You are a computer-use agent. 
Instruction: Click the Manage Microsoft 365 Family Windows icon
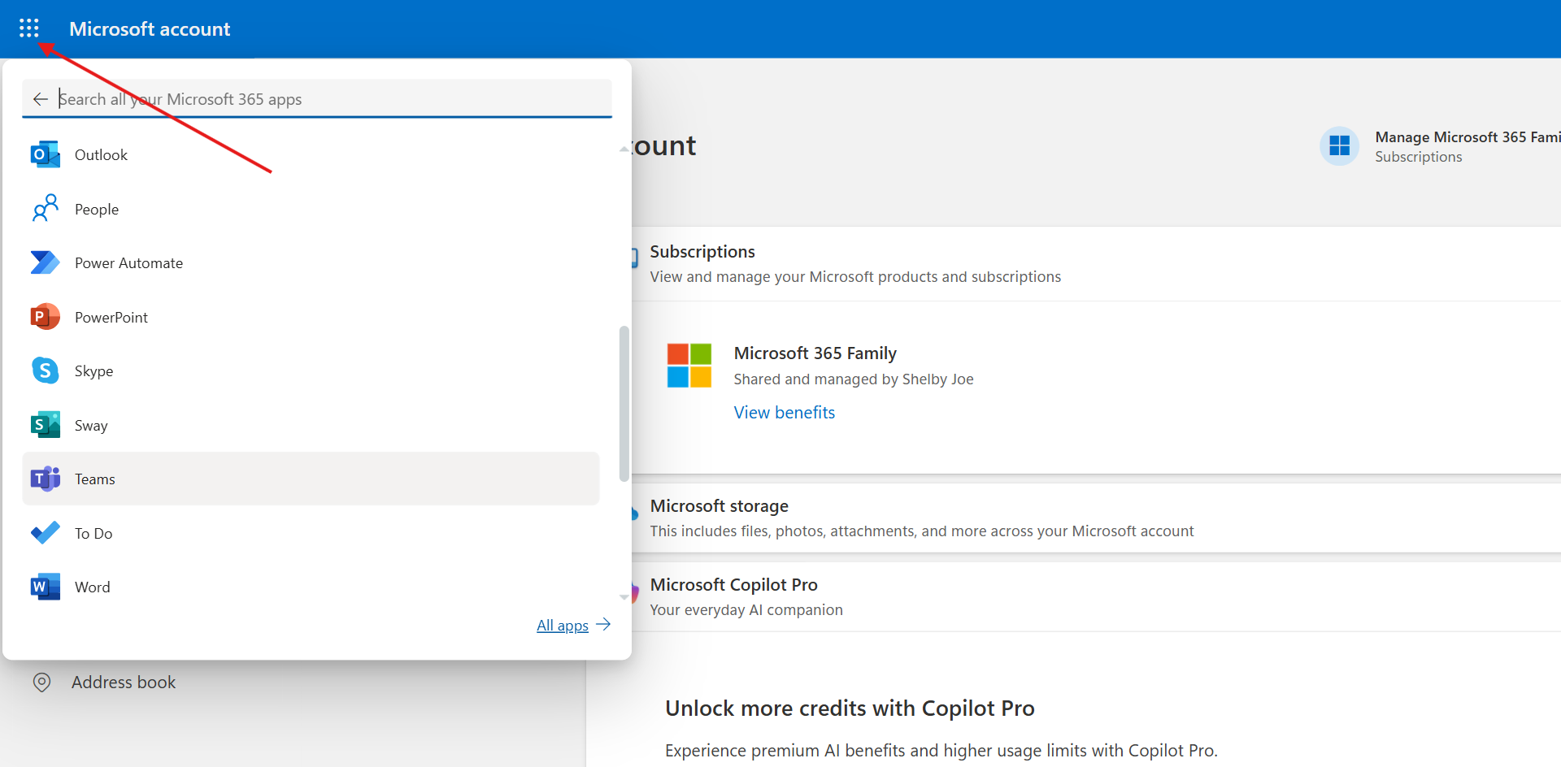[x=1339, y=146]
